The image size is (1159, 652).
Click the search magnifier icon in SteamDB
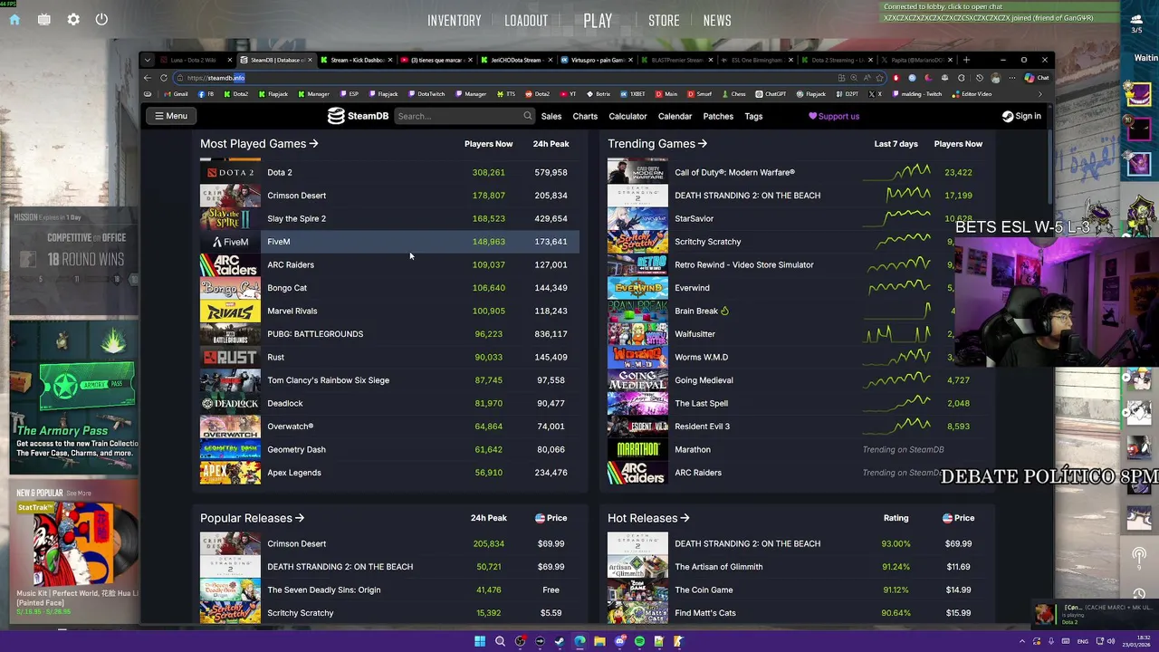point(527,116)
